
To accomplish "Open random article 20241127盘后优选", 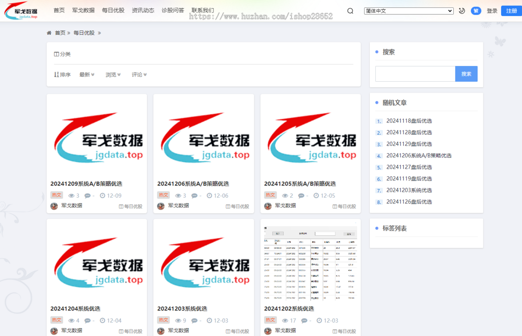I will (409, 167).
